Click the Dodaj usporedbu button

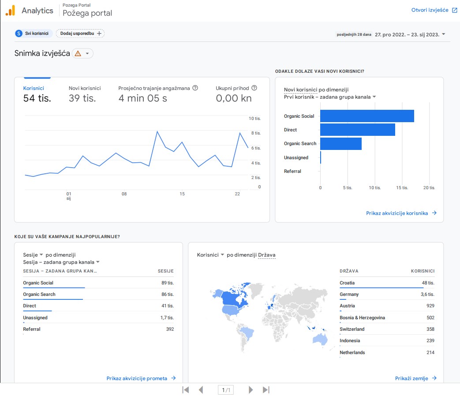[x=80, y=34]
